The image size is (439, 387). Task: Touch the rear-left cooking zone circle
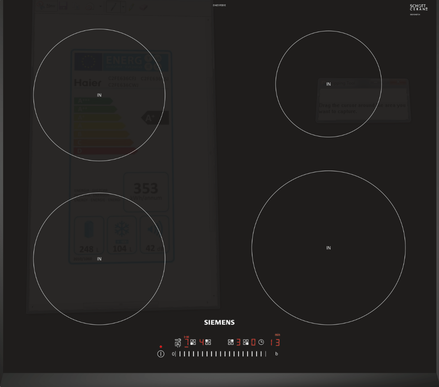point(99,95)
